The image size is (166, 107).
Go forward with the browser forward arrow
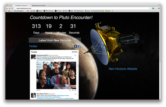click(9, 8)
